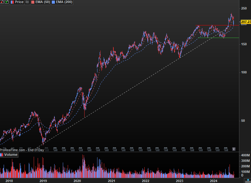Click the EMA (50) red color swatch
The width and height of the screenshot is (251, 183).
[x=32, y=2]
